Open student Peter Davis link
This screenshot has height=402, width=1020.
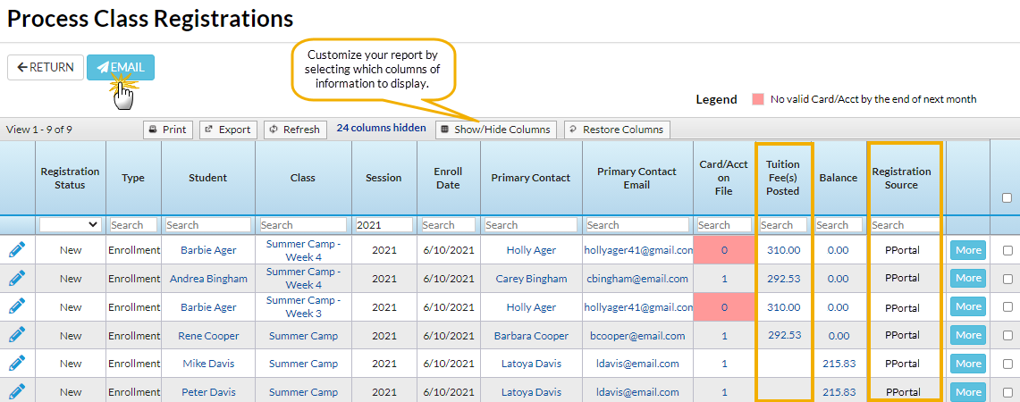coord(208,392)
